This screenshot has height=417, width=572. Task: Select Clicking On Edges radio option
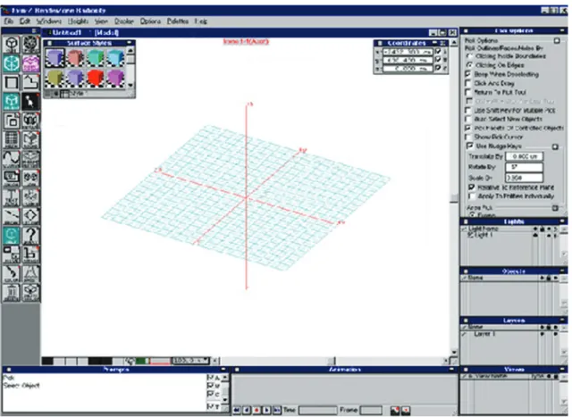pyautogui.click(x=470, y=65)
